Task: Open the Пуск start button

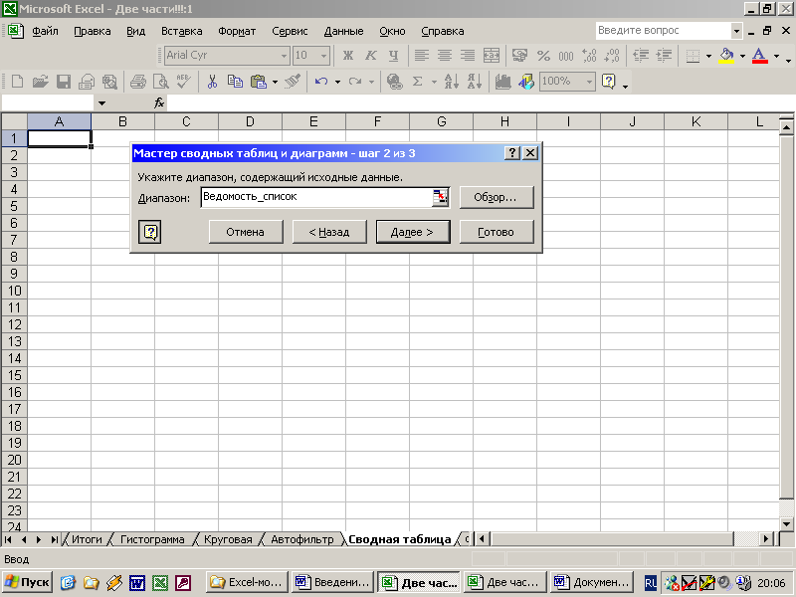Action: pyautogui.click(x=28, y=582)
